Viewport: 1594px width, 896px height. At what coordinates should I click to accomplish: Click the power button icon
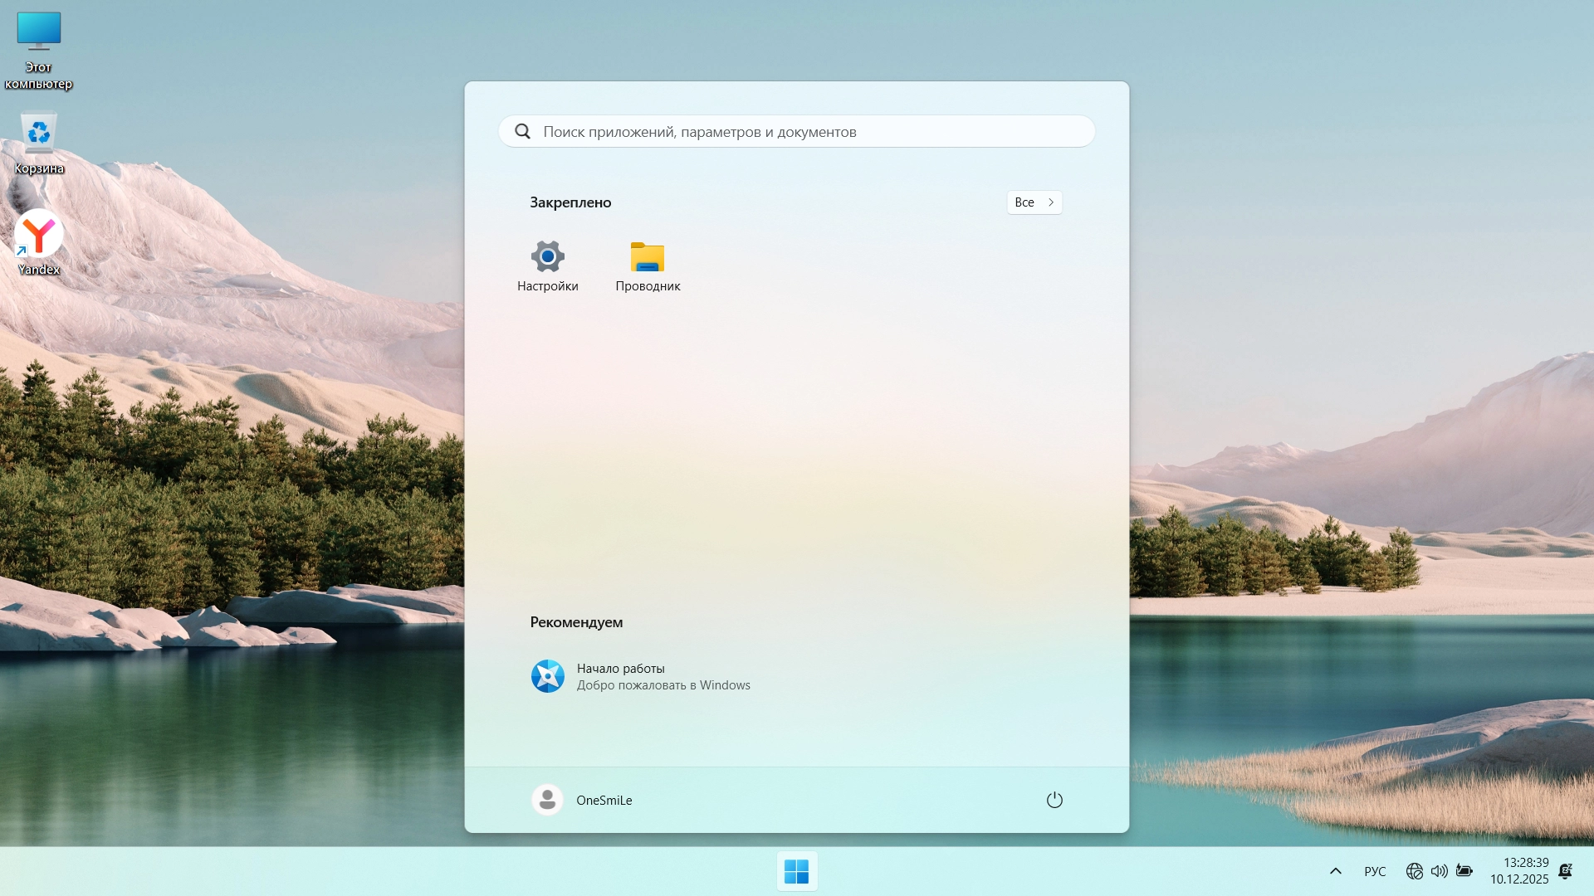tap(1054, 800)
